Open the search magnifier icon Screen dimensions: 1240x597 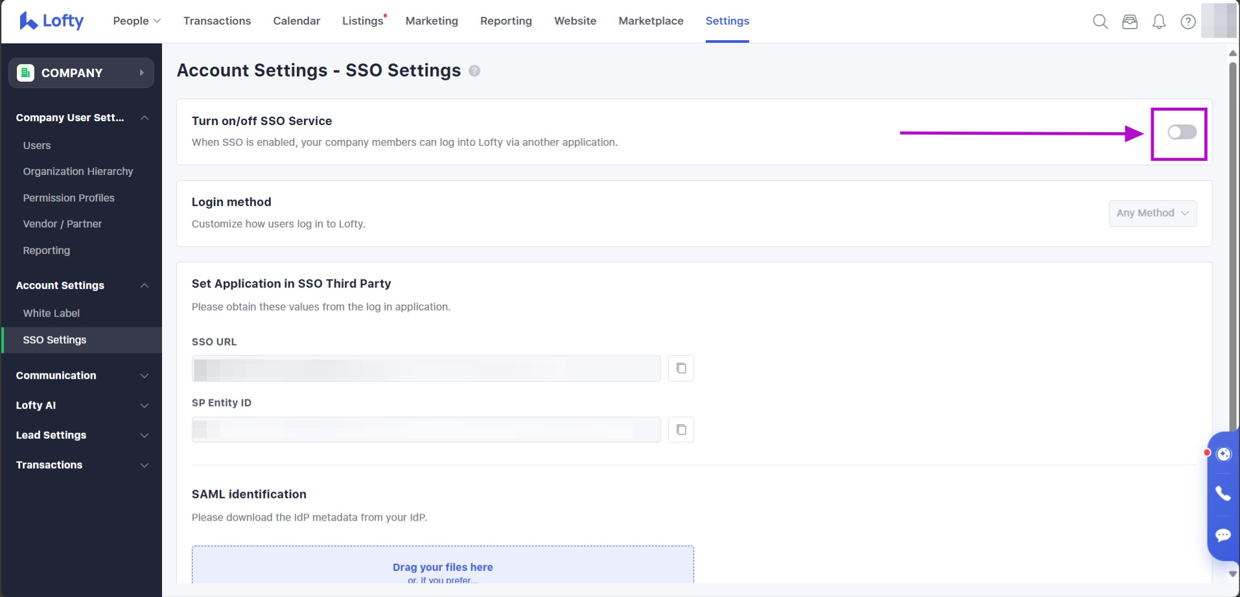[1100, 21]
